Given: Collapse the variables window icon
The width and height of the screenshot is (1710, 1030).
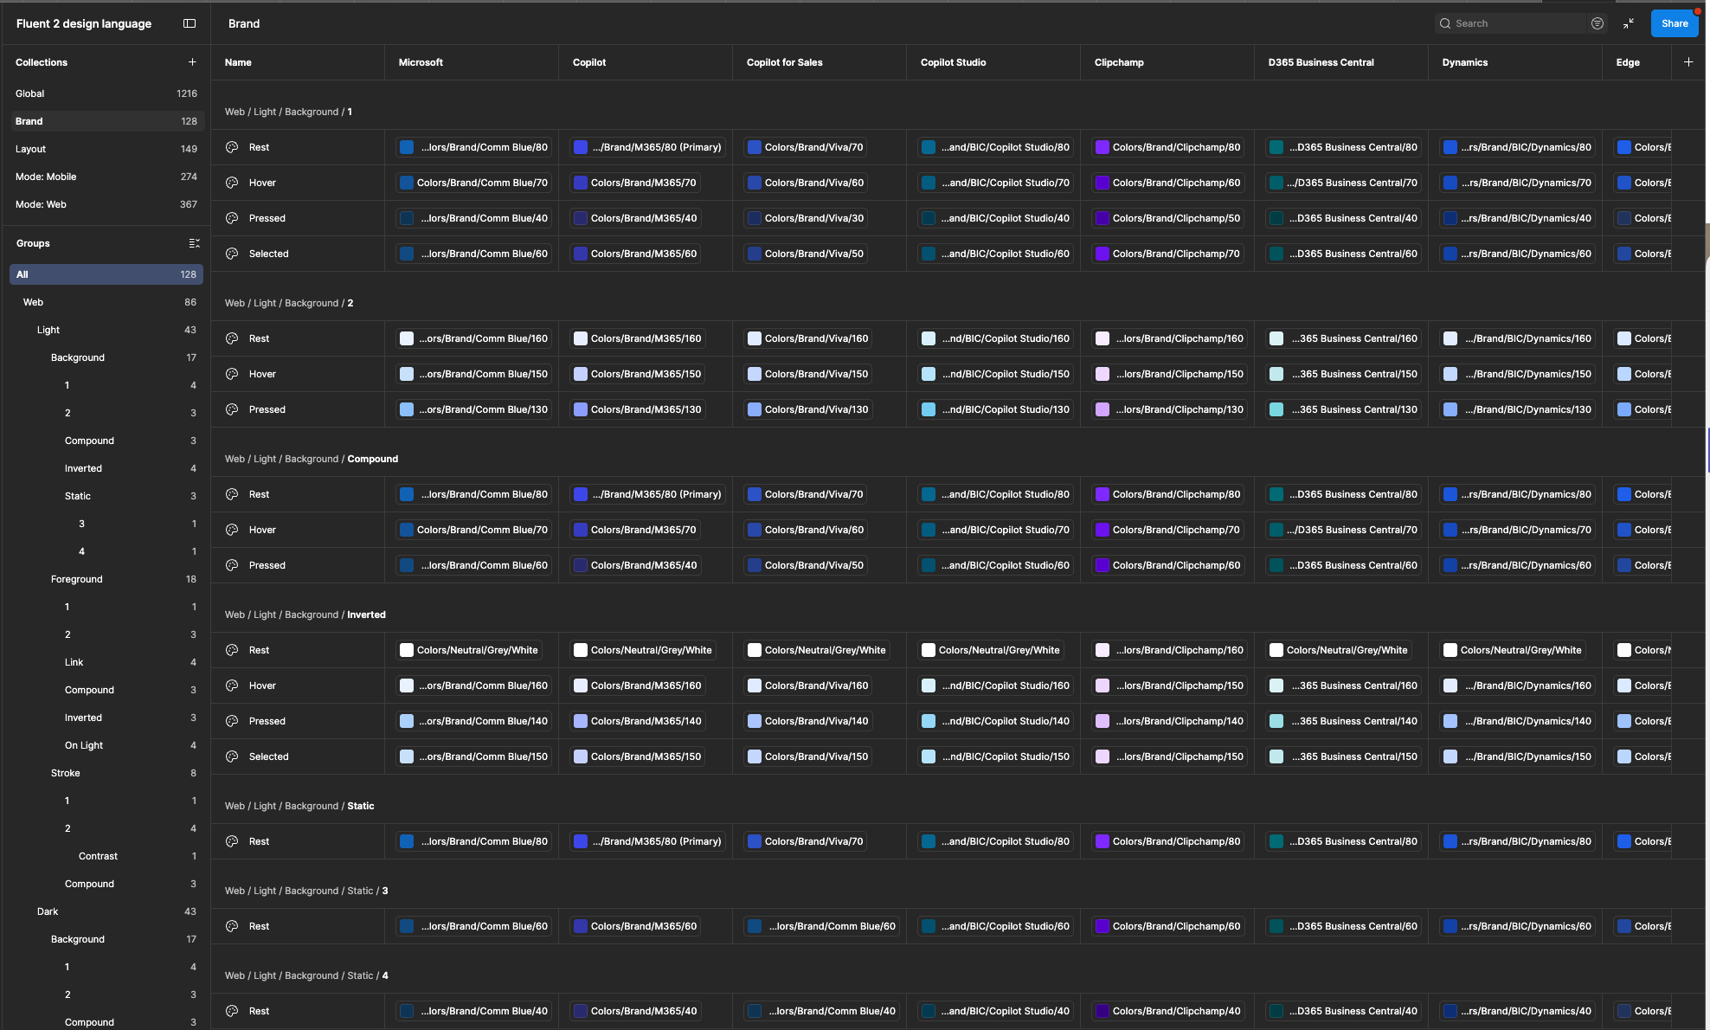Looking at the screenshot, I should click(1629, 23).
